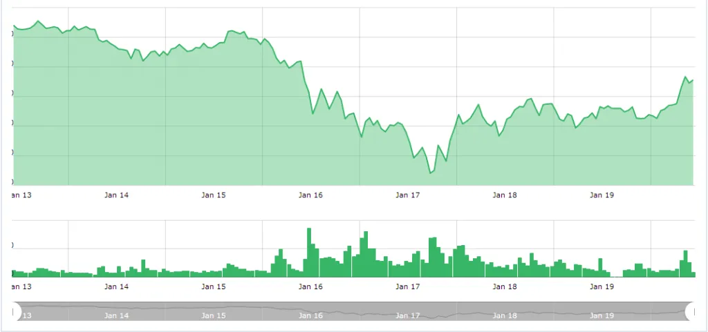This screenshot has height=332, width=708.
Task: Click the price peak just after Jan 15
Action: [x=231, y=31]
